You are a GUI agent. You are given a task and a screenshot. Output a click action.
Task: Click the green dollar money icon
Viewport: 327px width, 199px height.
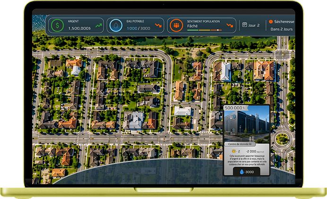tap(57, 25)
